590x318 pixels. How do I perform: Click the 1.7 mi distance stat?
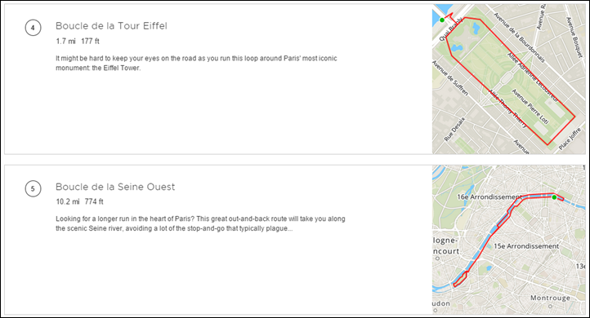click(x=66, y=42)
